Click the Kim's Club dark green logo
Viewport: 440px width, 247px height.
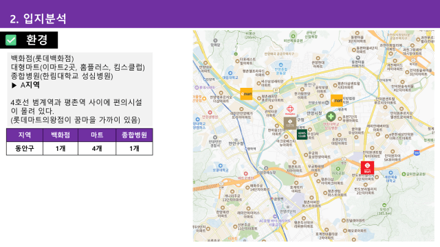[302, 134]
